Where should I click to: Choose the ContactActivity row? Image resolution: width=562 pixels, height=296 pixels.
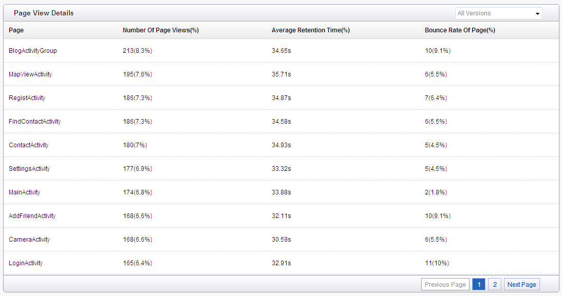coord(281,145)
